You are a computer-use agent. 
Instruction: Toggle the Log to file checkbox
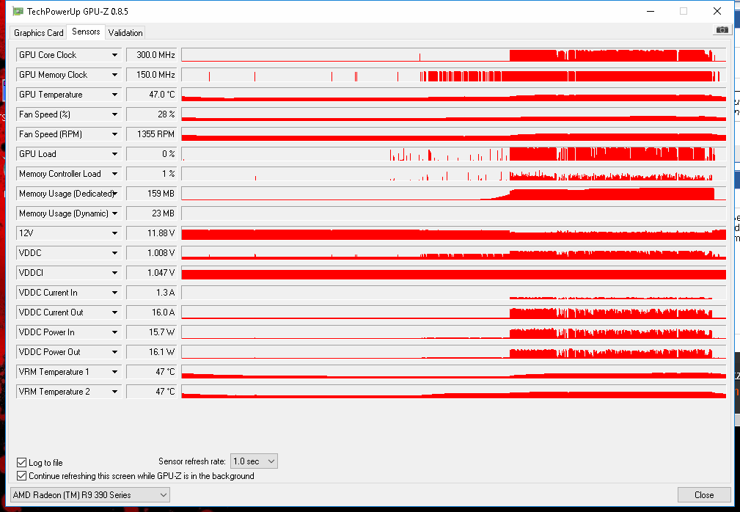(22, 462)
